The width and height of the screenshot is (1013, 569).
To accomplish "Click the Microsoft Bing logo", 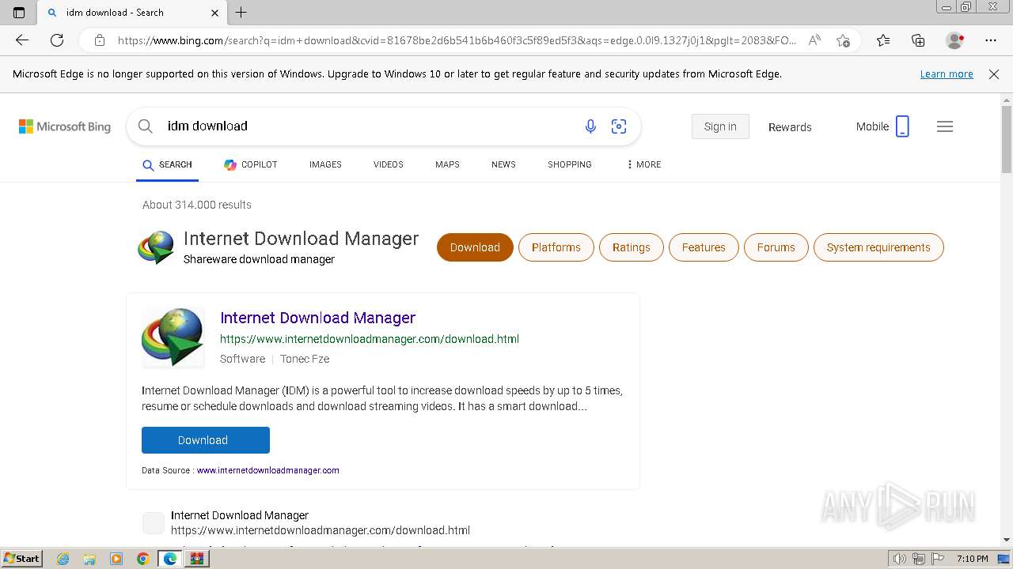I will click(x=65, y=126).
